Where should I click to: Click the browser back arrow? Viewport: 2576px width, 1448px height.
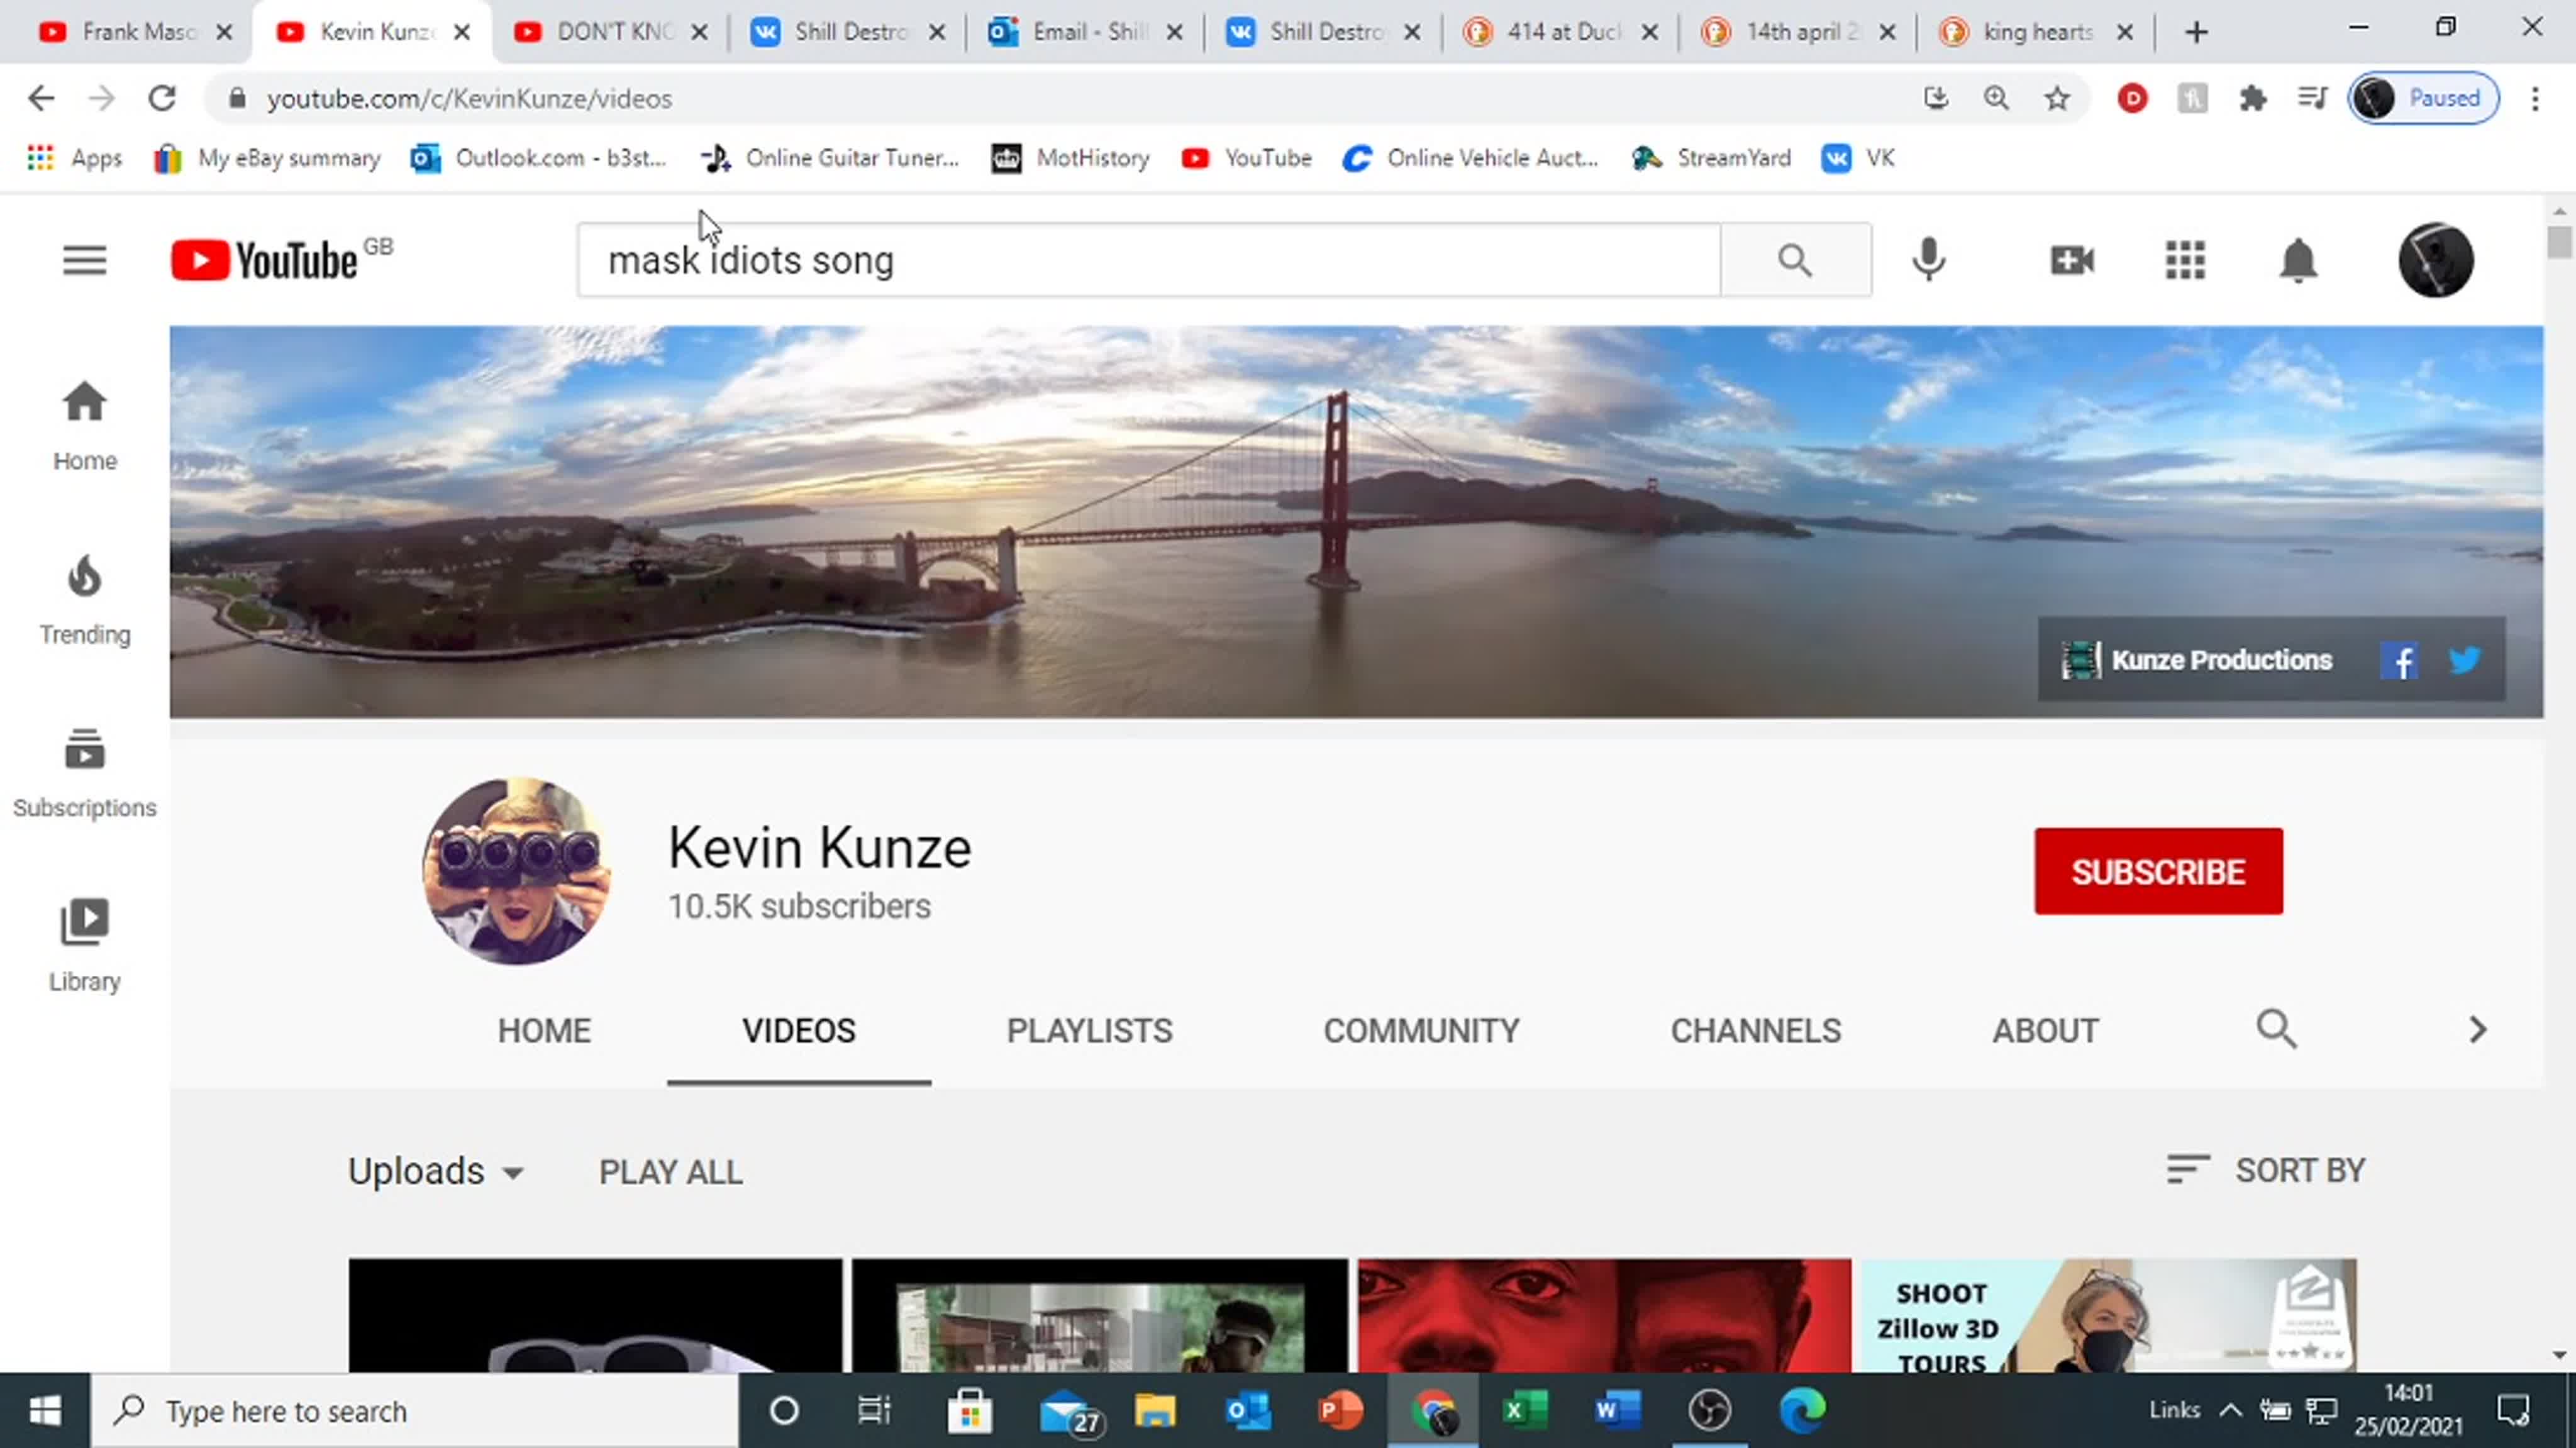pyautogui.click(x=41, y=98)
